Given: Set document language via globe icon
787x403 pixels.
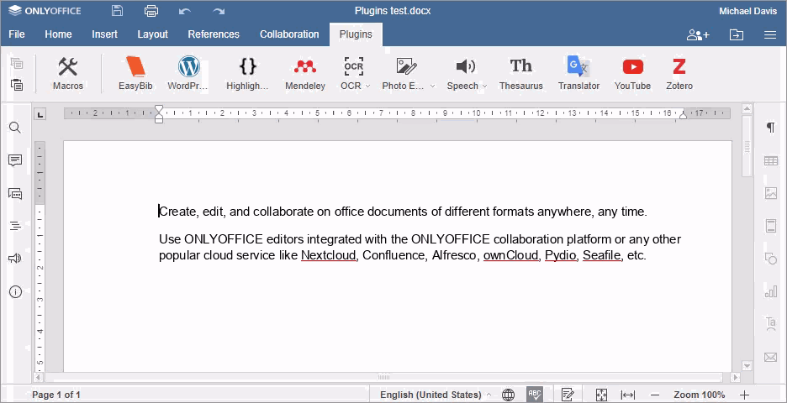Looking at the screenshot, I should (x=509, y=395).
